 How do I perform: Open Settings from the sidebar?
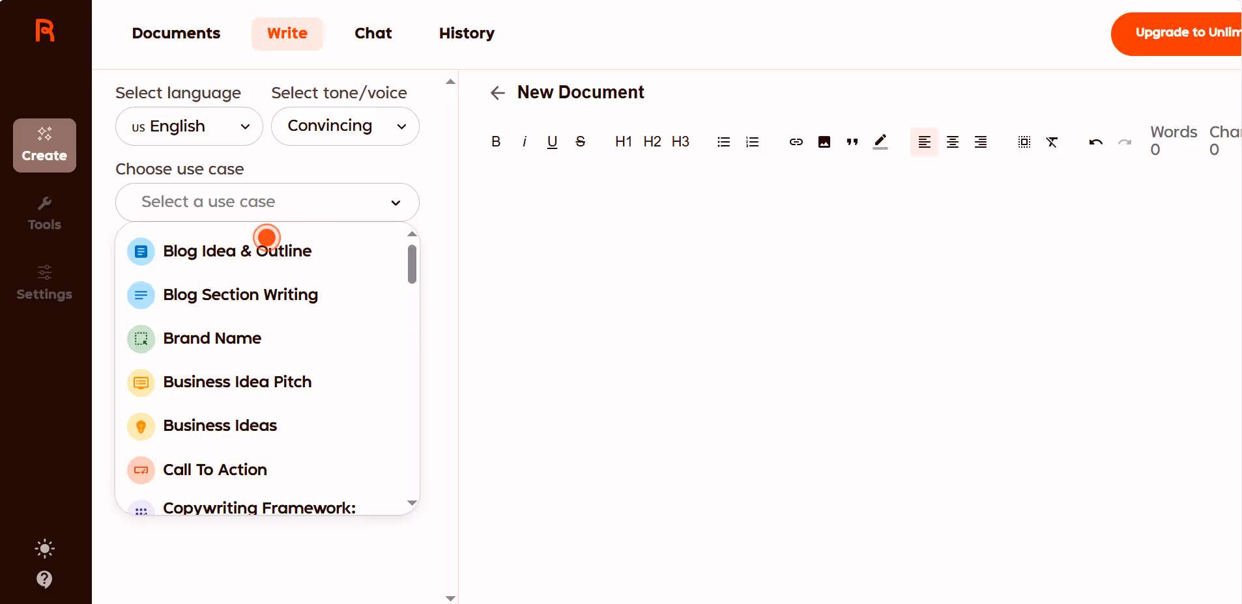(x=44, y=283)
